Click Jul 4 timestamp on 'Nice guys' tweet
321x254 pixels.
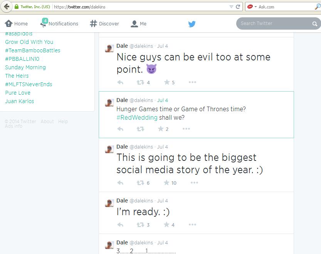coord(163,46)
